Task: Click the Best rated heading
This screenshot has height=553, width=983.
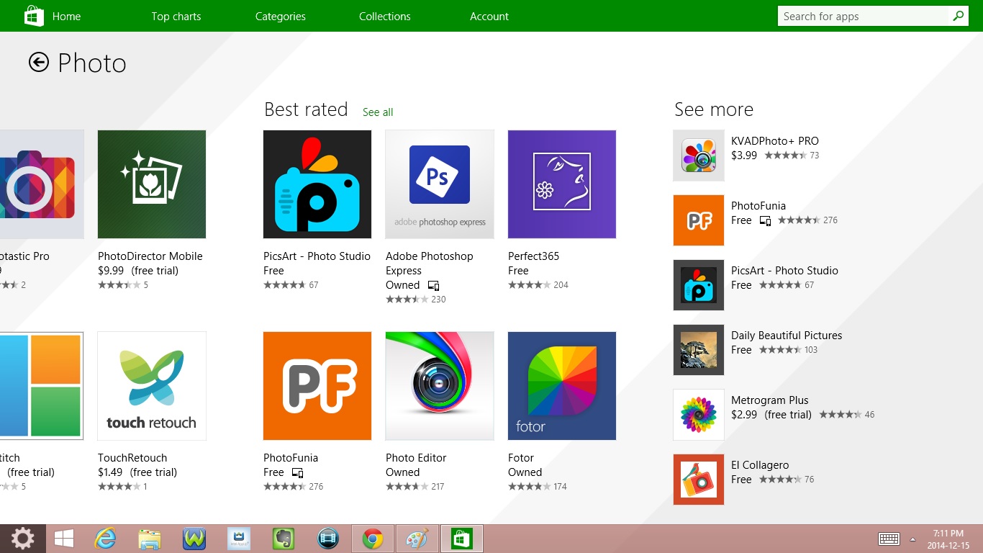Action: 306,109
